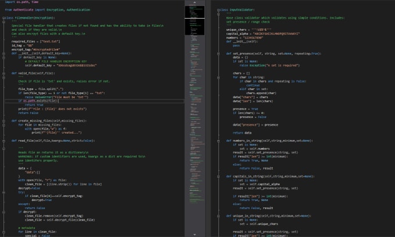Click the numbers = "1234567890" line
The width and height of the screenshot is (395, 237).
point(245,38)
